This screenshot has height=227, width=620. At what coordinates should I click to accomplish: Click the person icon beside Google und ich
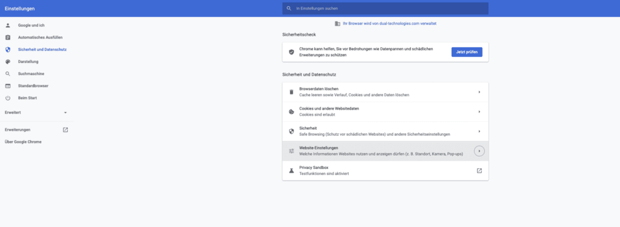[7, 25]
